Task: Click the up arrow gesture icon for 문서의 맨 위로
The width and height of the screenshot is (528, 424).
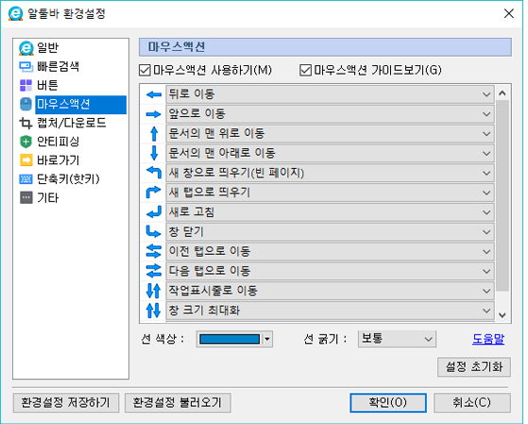Action: click(x=154, y=134)
